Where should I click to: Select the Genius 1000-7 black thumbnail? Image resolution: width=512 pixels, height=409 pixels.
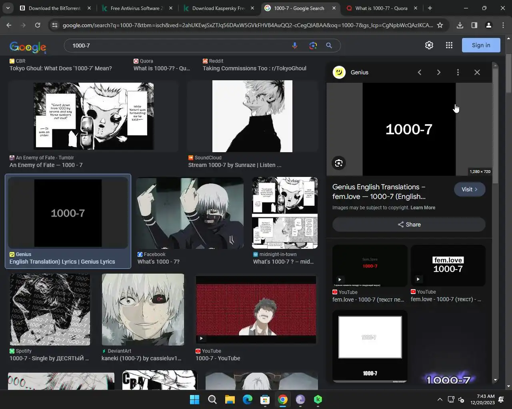tap(68, 213)
